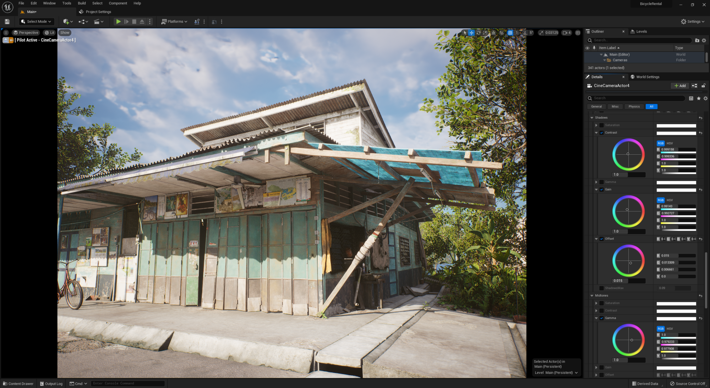This screenshot has width=710, height=388.
Task: Click the Shadows Offset color wheel
Action: [628, 261]
